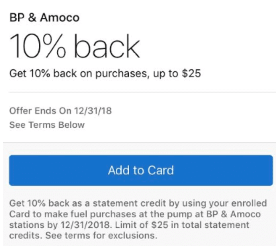
Task: Tap Add to Card to enroll the offer
Action: point(139,170)
